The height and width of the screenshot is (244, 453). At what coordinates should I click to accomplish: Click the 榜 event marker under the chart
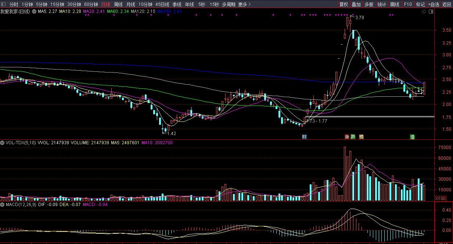pyautogui.click(x=362, y=137)
